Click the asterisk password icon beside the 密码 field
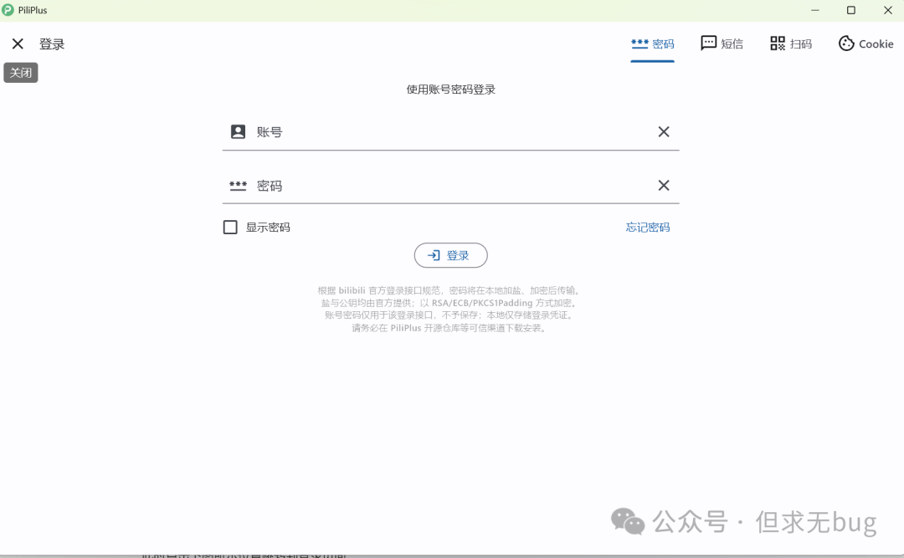Screen dimensions: 904x558 point(238,186)
